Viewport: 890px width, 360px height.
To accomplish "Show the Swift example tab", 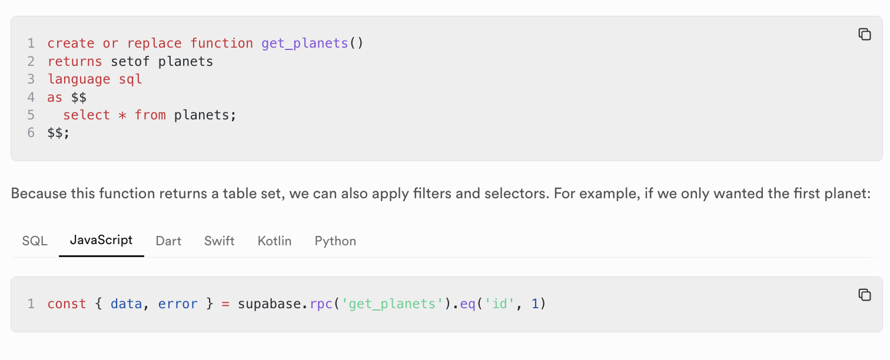I will tap(220, 241).
